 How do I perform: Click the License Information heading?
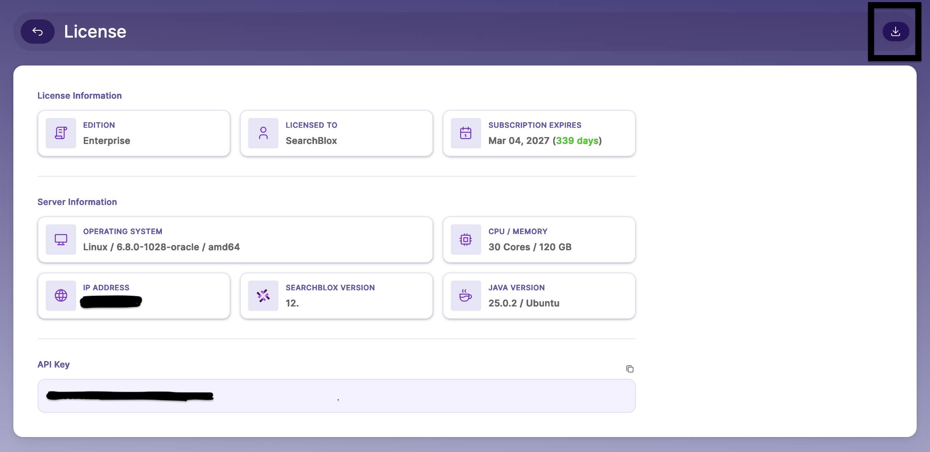coord(79,96)
